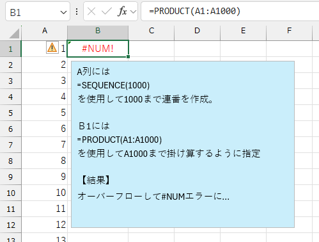Click the formula bar text =PRODUCT(A1:A1000)

195,11
